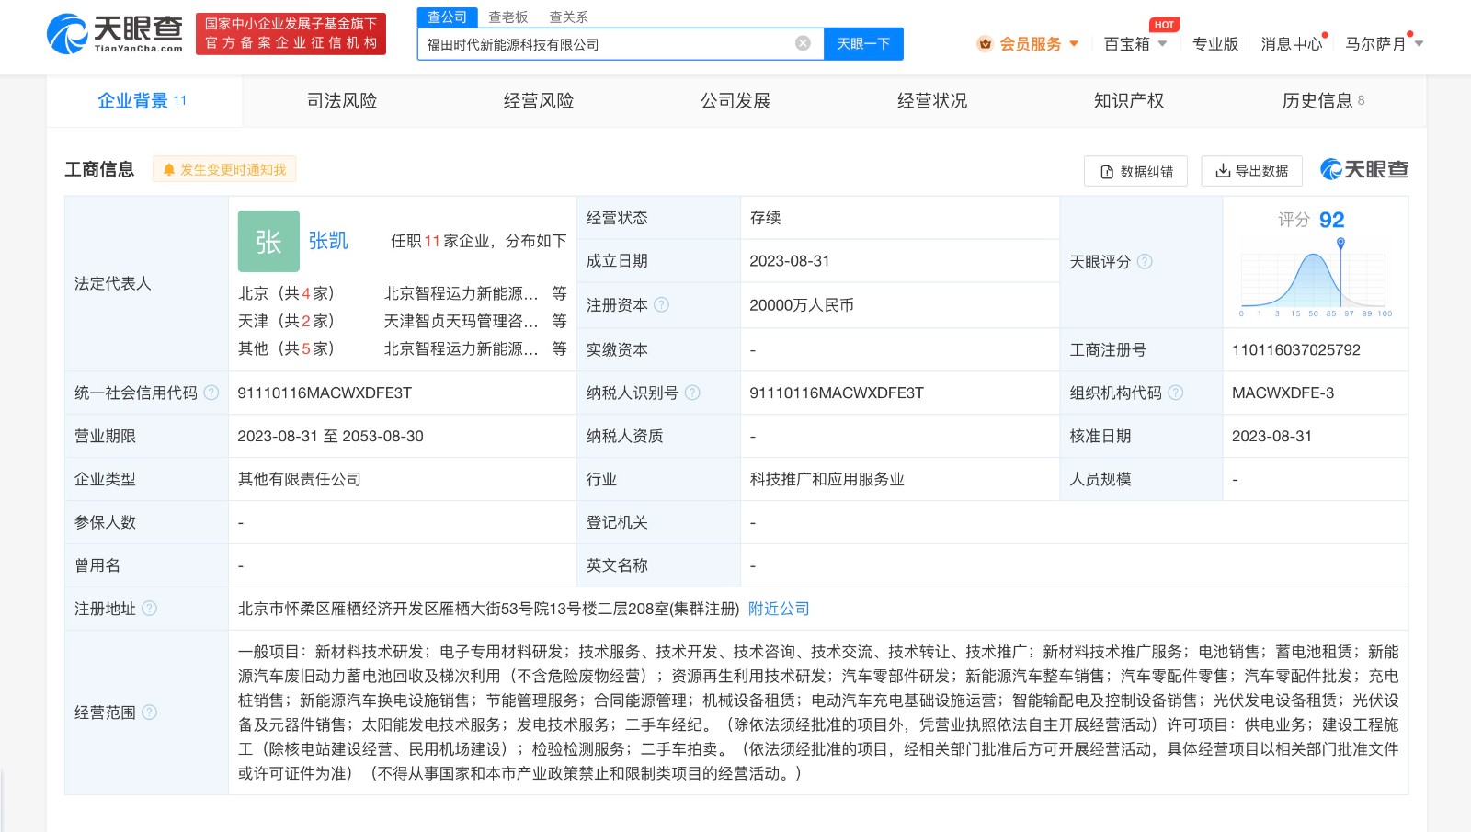Clear the search box with the X icon
The height and width of the screenshot is (832, 1471).
pyautogui.click(x=804, y=42)
